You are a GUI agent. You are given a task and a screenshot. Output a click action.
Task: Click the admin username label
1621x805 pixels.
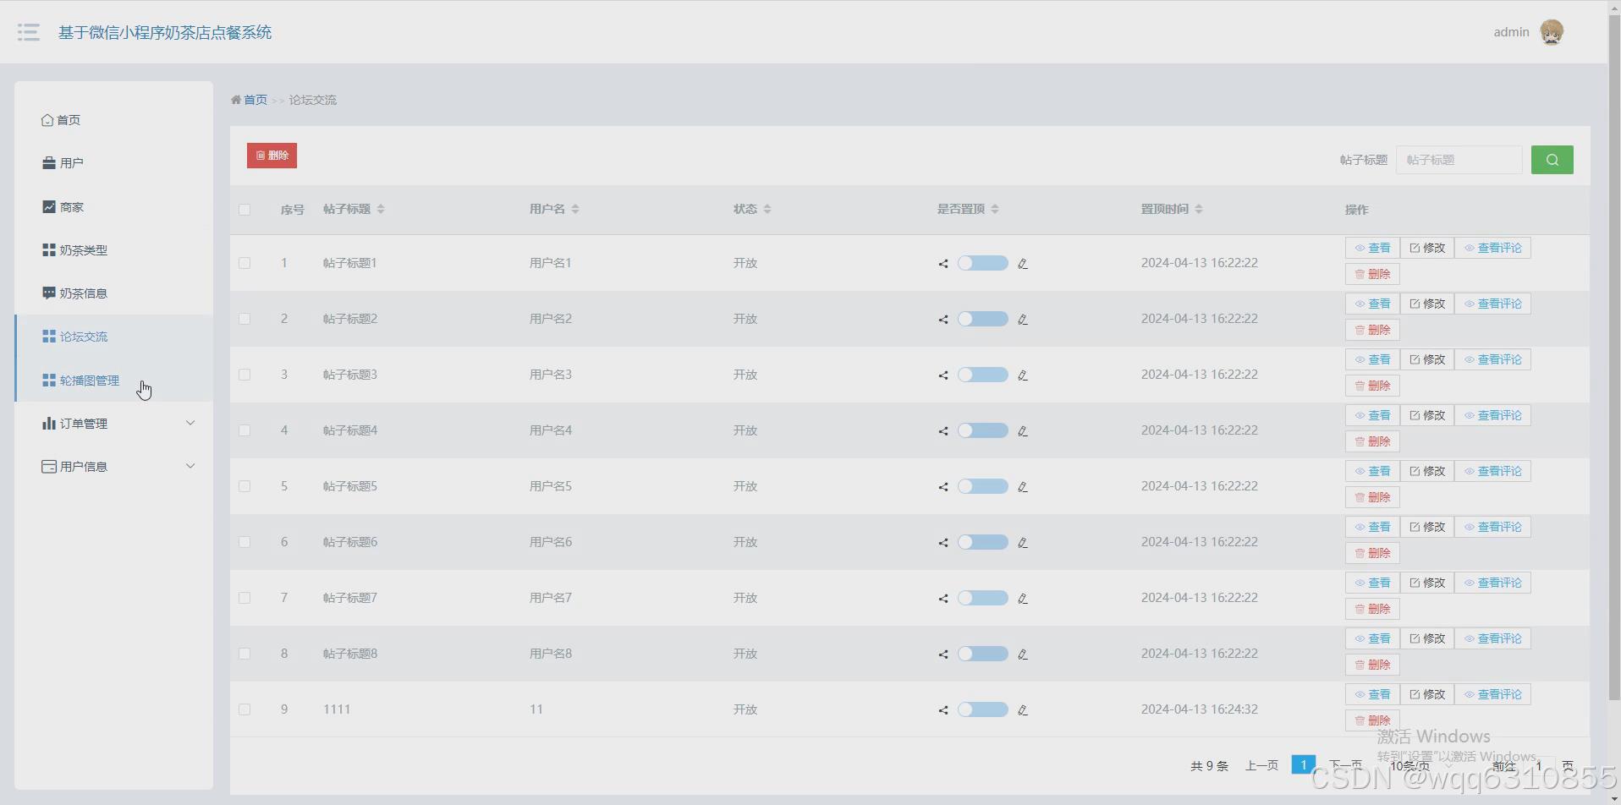1511,32
